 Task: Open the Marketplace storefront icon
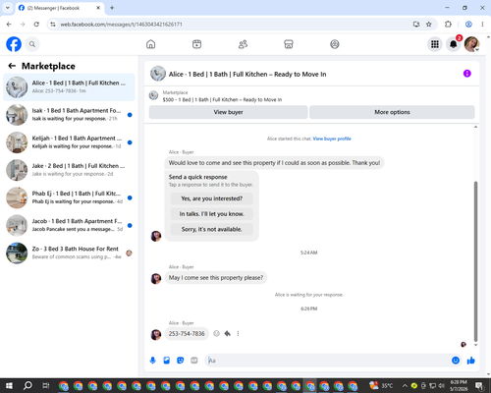click(289, 44)
